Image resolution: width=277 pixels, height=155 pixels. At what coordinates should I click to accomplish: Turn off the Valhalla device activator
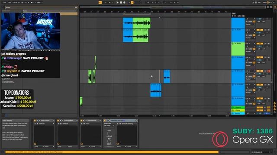(81, 121)
